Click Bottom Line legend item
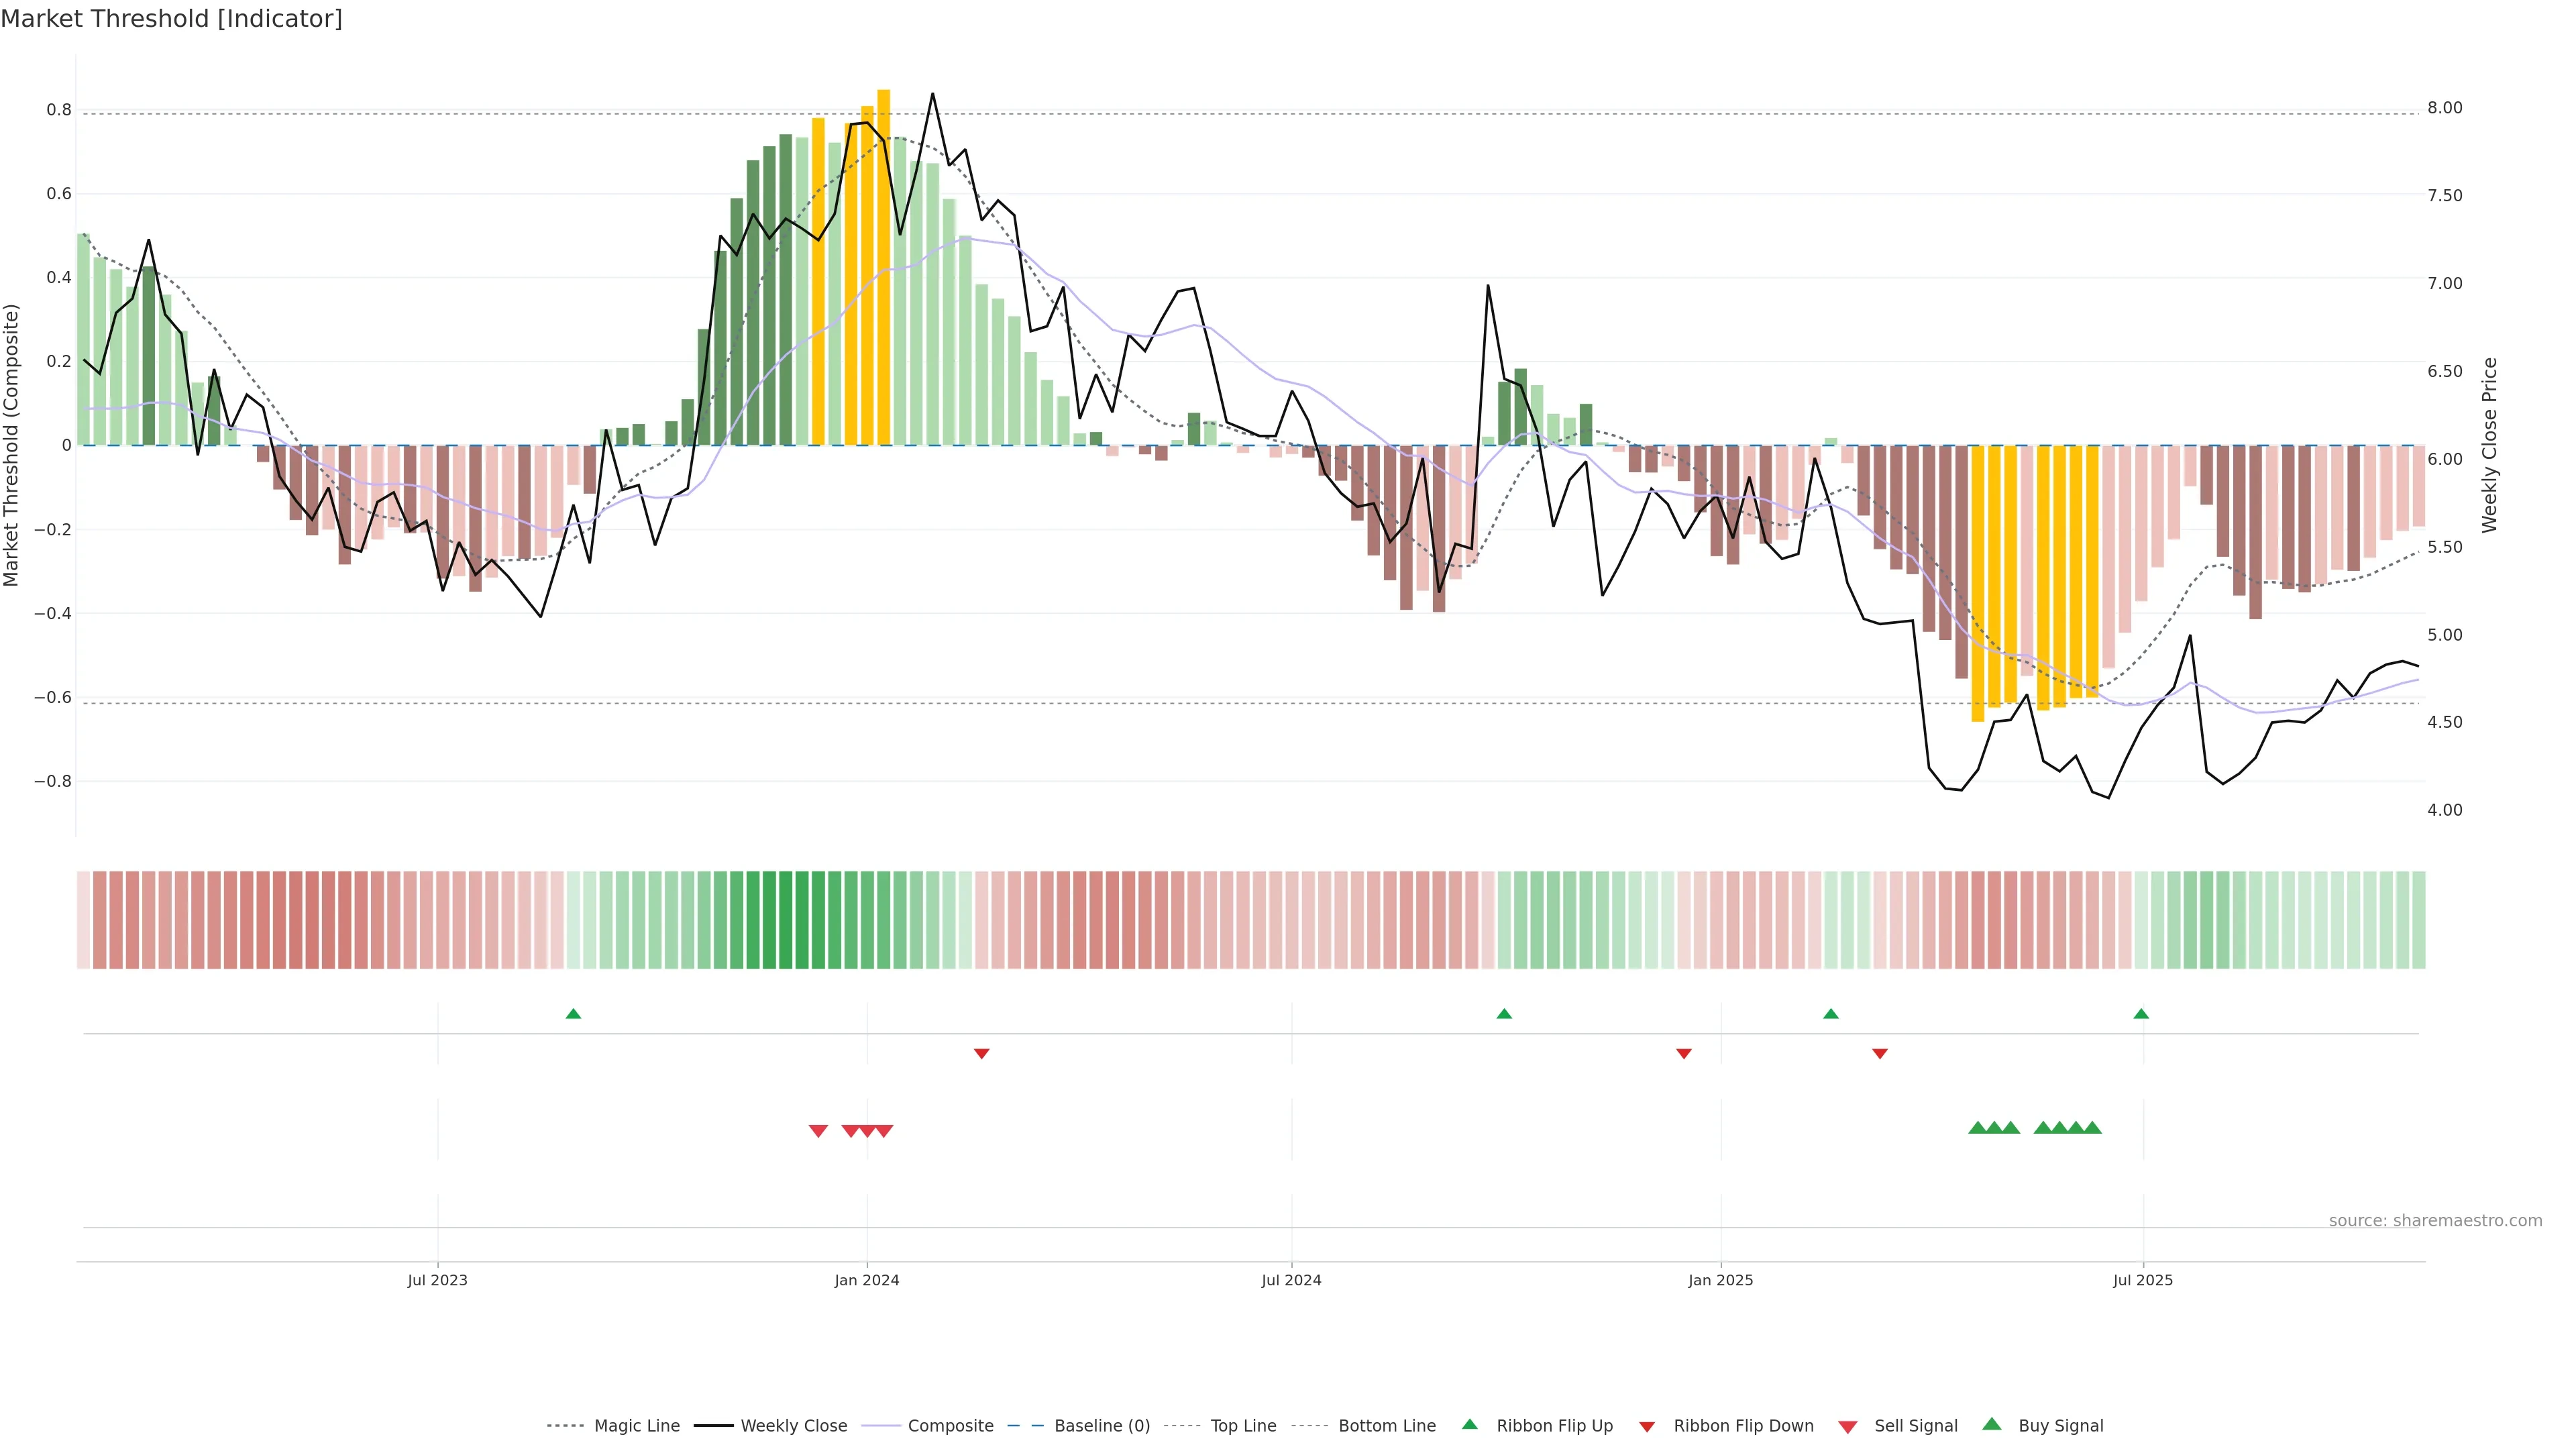Viewport: 2576px width, 1449px height. (x=1386, y=1426)
